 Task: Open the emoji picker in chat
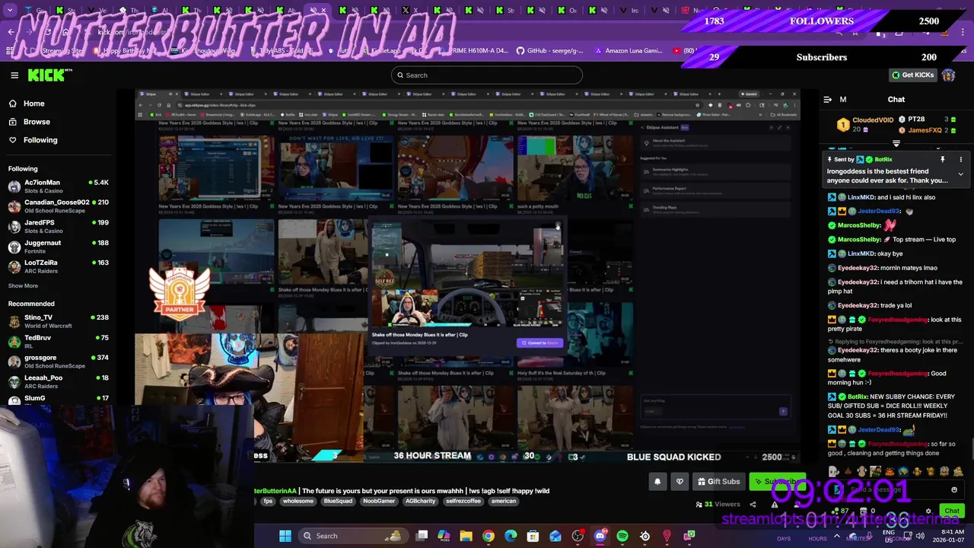[954, 490]
